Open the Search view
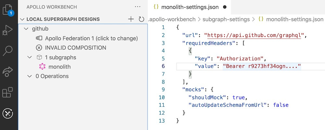The height and width of the screenshot is (130, 325). pyautogui.click(x=8, y=51)
